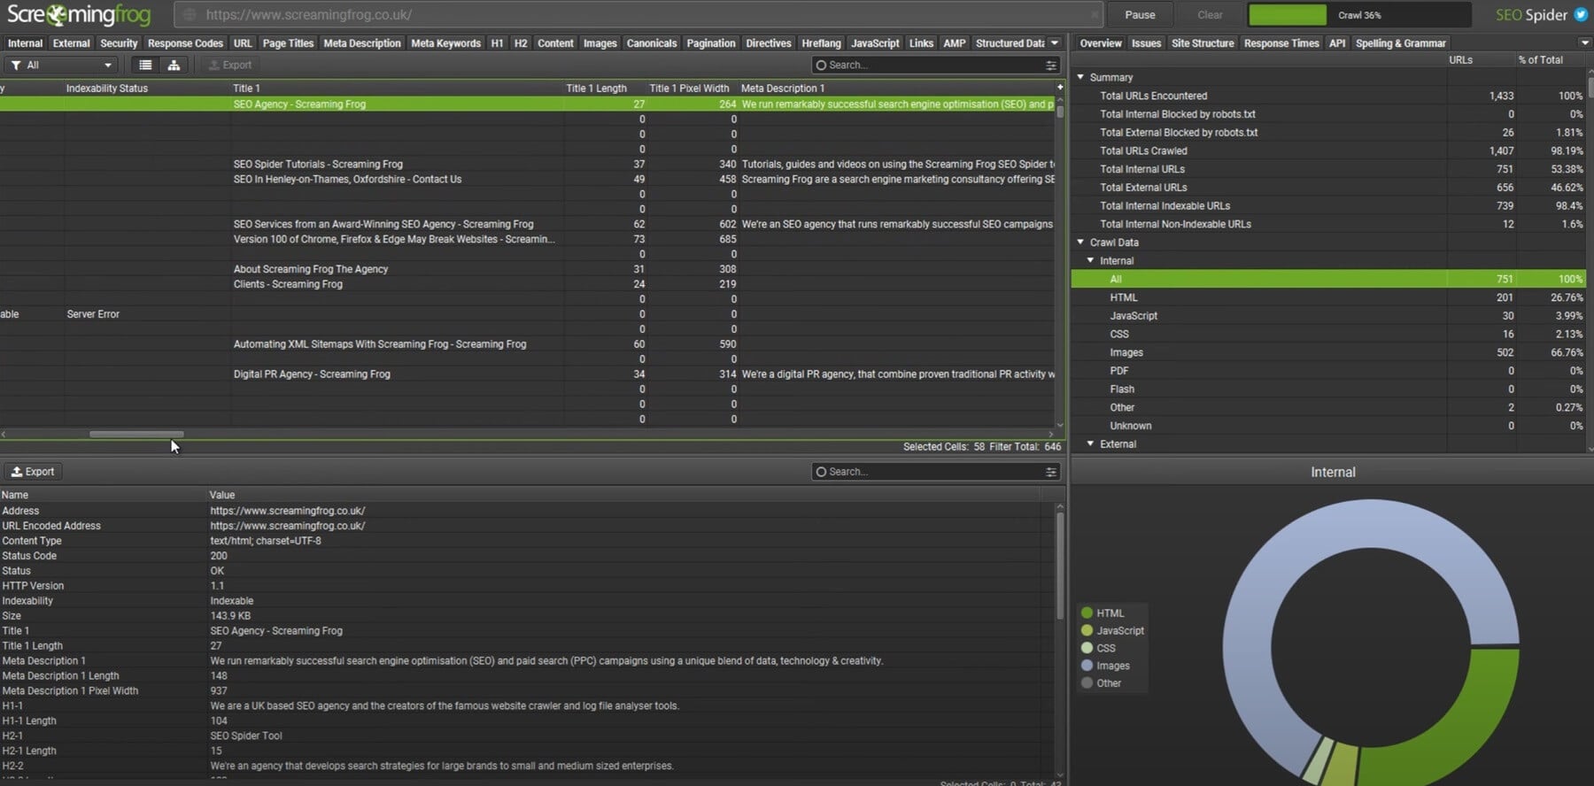Collapse the Summary section

point(1080,77)
